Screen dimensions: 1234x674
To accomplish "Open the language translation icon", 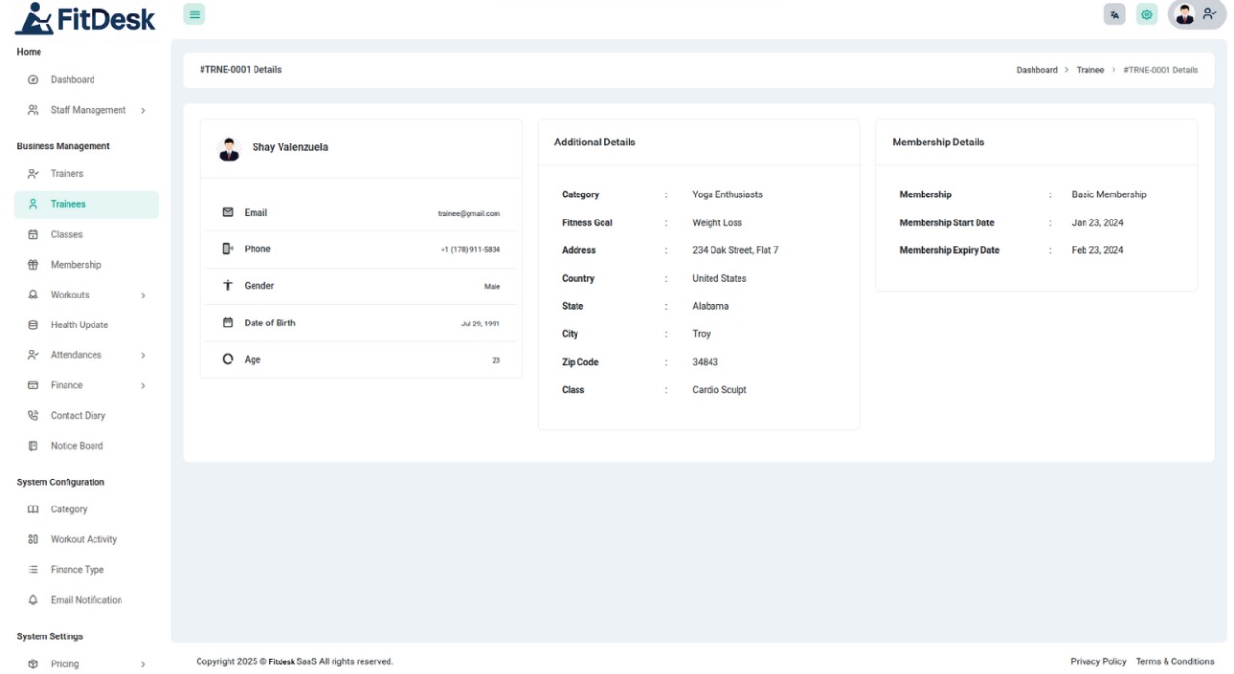I will click(x=1115, y=14).
